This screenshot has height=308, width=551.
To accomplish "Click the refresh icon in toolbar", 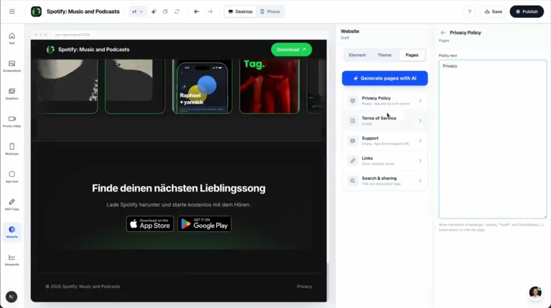I will tap(177, 11).
